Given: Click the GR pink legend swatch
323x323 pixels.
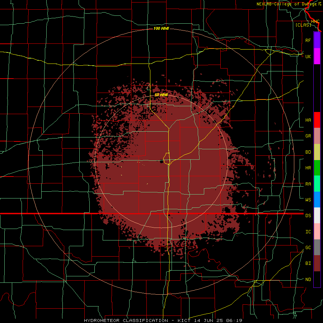Looking at the screenshot, I should click(317, 136).
